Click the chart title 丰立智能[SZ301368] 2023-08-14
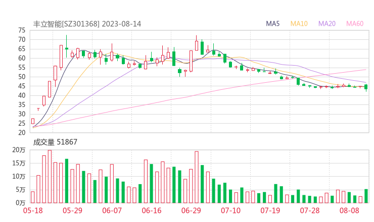The image size is (374, 222). point(87,24)
